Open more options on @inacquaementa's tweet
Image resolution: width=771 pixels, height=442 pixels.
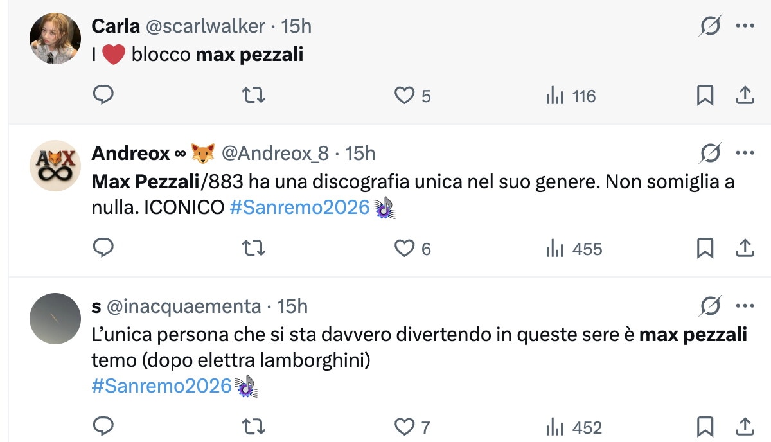pyautogui.click(x=745, y=306)
